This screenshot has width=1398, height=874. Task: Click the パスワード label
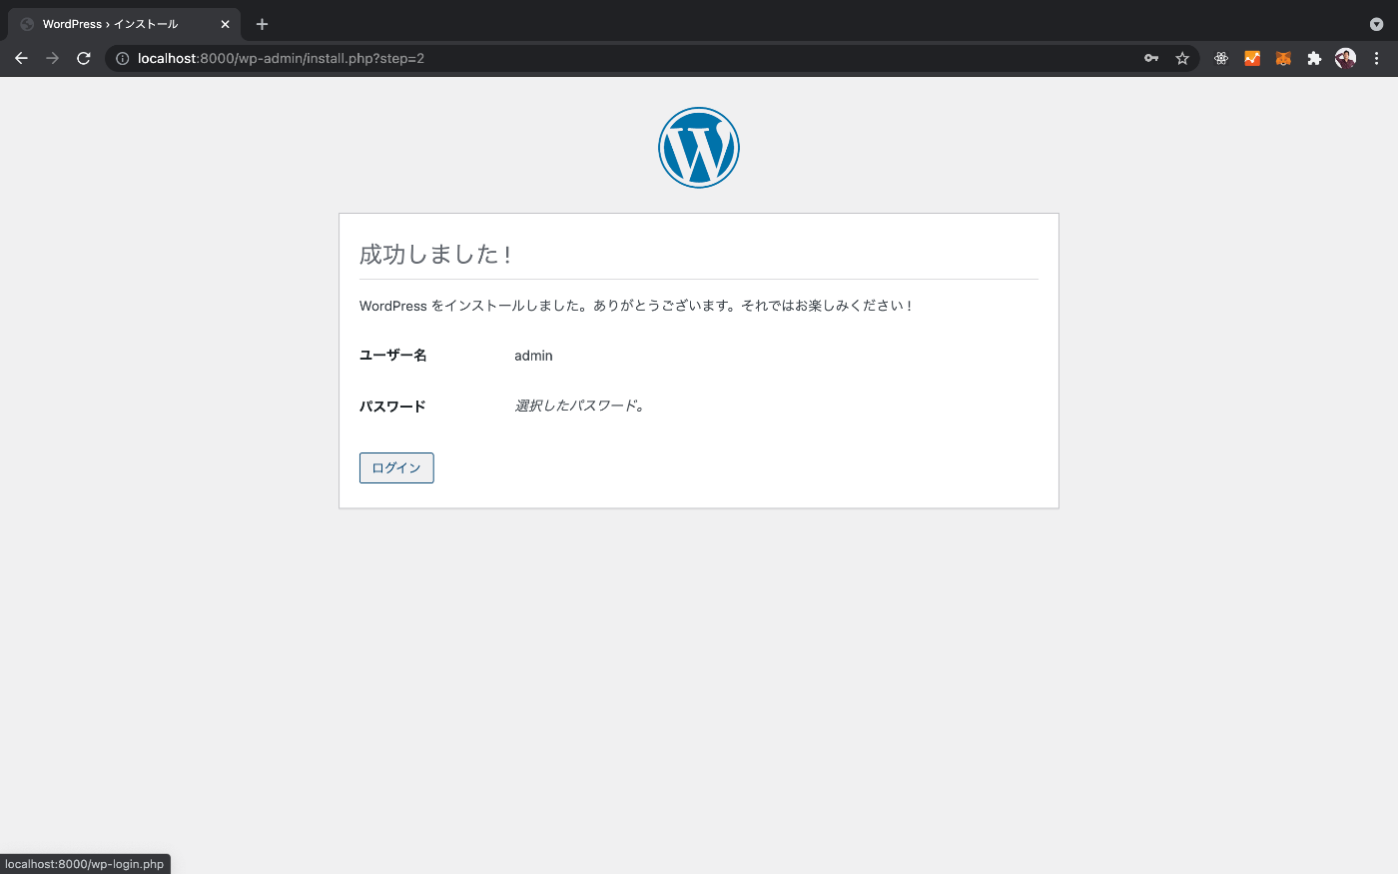(x=392, y=407)
